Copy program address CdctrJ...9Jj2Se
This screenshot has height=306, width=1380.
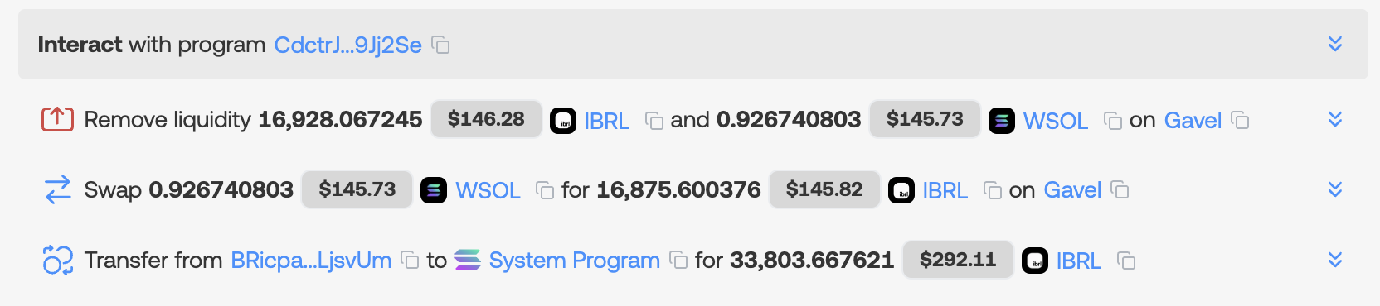pyautogui.click(x=441, y=45)
